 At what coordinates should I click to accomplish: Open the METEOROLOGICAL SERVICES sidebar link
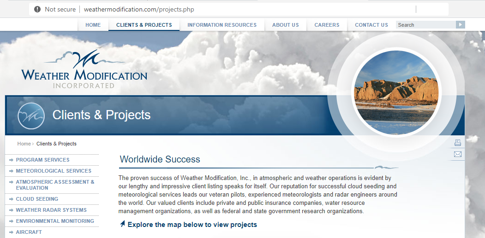point(54,171)
